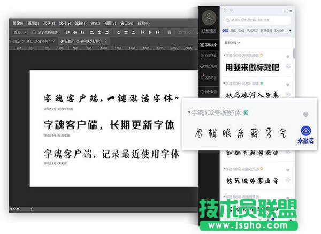
Task: Open the 视图(V) menu
Action: pos(110,23)
